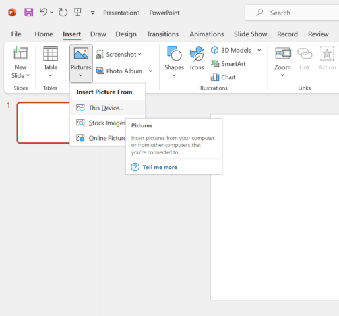Click the Save icon in title bar
The width and height of the screenshot is (339, 316).
click(29, 13)
